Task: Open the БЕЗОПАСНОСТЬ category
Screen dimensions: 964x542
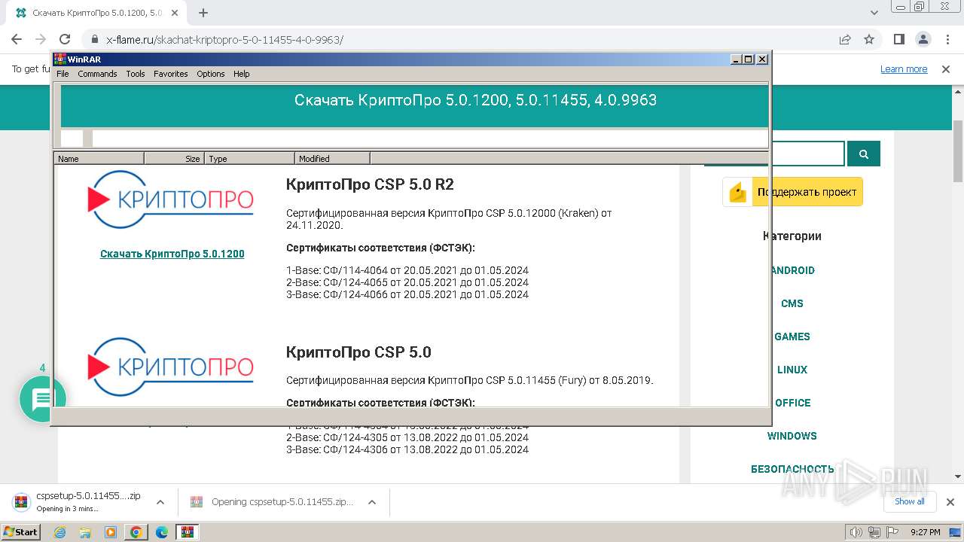Action: pyautogui.click(x=792, y=469)
